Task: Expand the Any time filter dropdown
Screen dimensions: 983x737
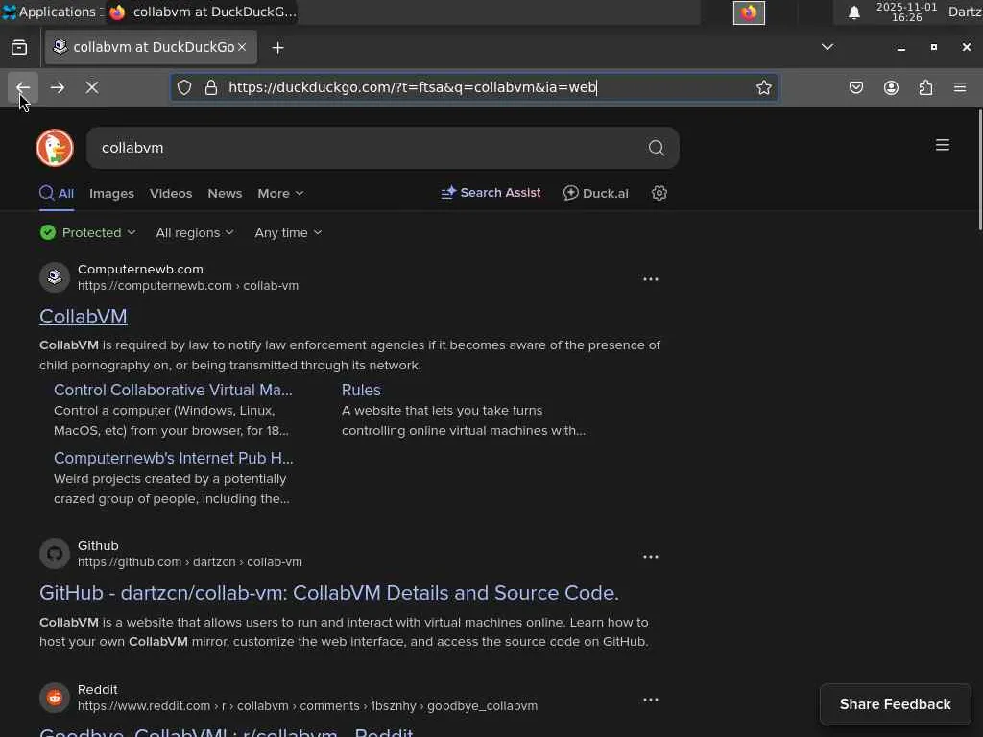Action: coord(288,232)
